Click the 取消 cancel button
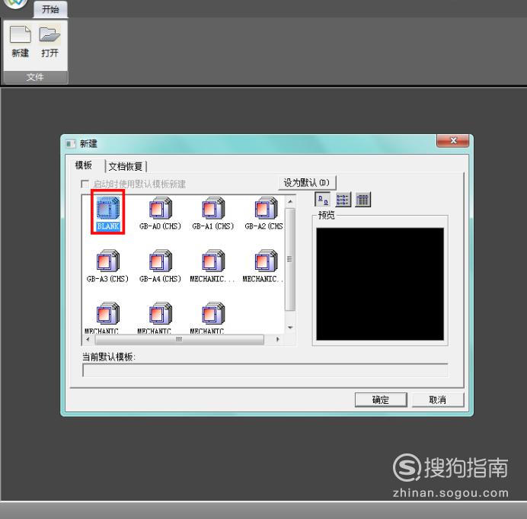 438,400
